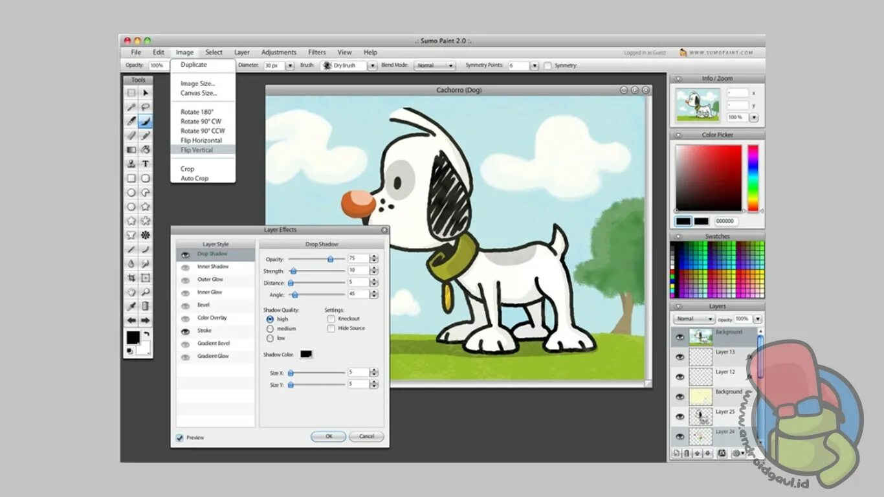Open the Dry Brush dropdown
Image resolution: width=884 pixels, height=497 pixels.
pyautogui.click(x=372, y=66)
